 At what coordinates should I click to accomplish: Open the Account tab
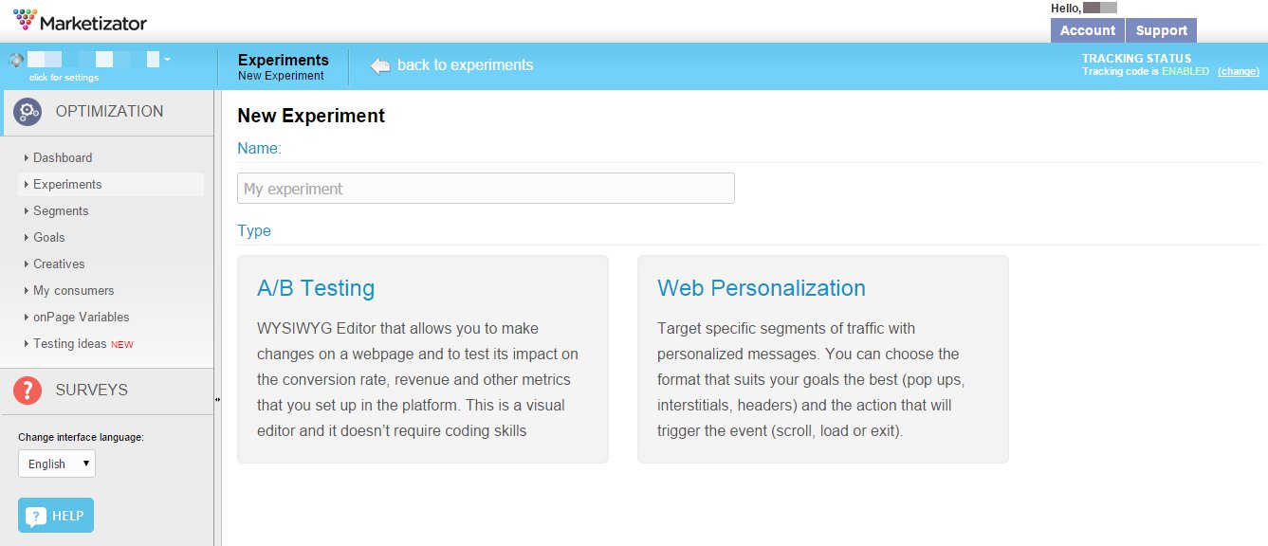[x=1087, y=30]
